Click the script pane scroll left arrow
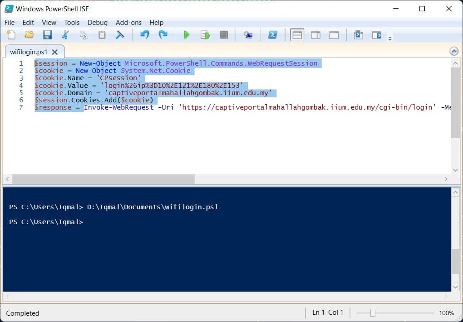 coord(7,179)
